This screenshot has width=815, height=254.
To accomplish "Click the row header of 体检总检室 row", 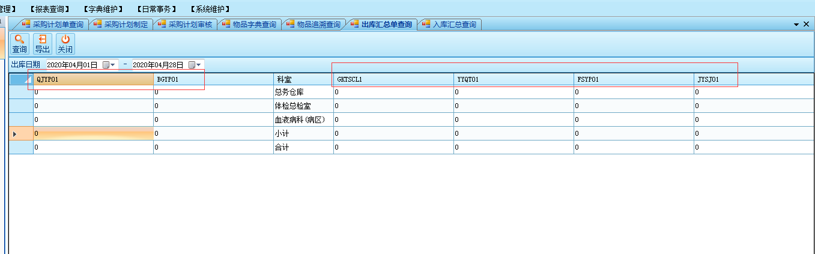I will pyautogui.click(x=21, y=106).
